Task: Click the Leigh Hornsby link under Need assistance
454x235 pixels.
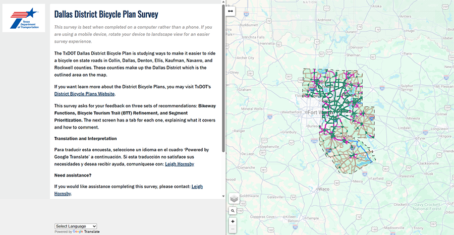Action: click(197, 187)
